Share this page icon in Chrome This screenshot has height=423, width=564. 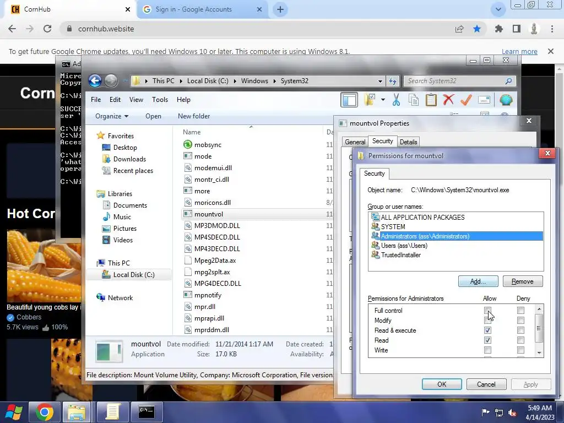[x=459, y=29]
